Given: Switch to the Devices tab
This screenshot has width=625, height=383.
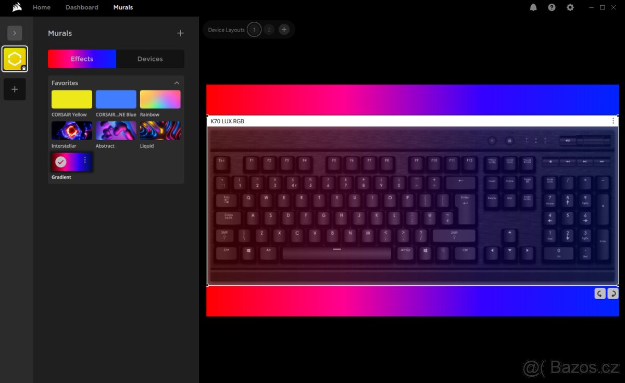Looking at the screenshot, I should [x=150, y=59].
